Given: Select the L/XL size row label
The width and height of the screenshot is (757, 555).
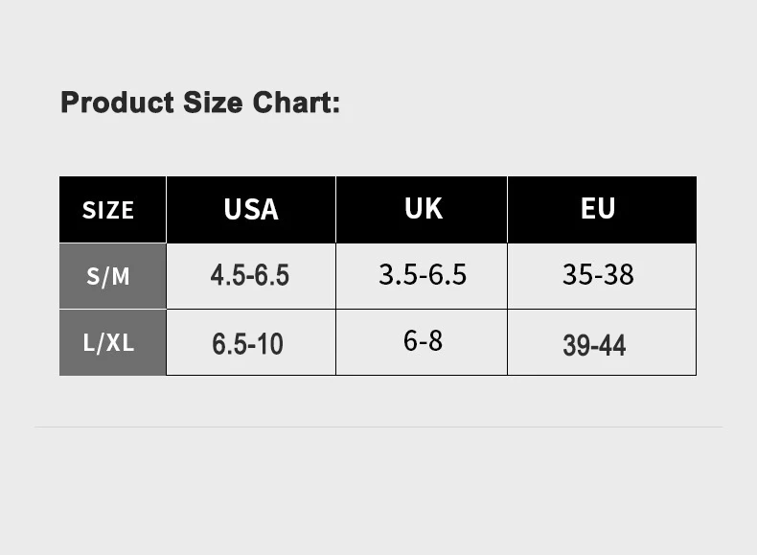Looking at the screenshot, I should pyautogui.click(x=108, y=342).
